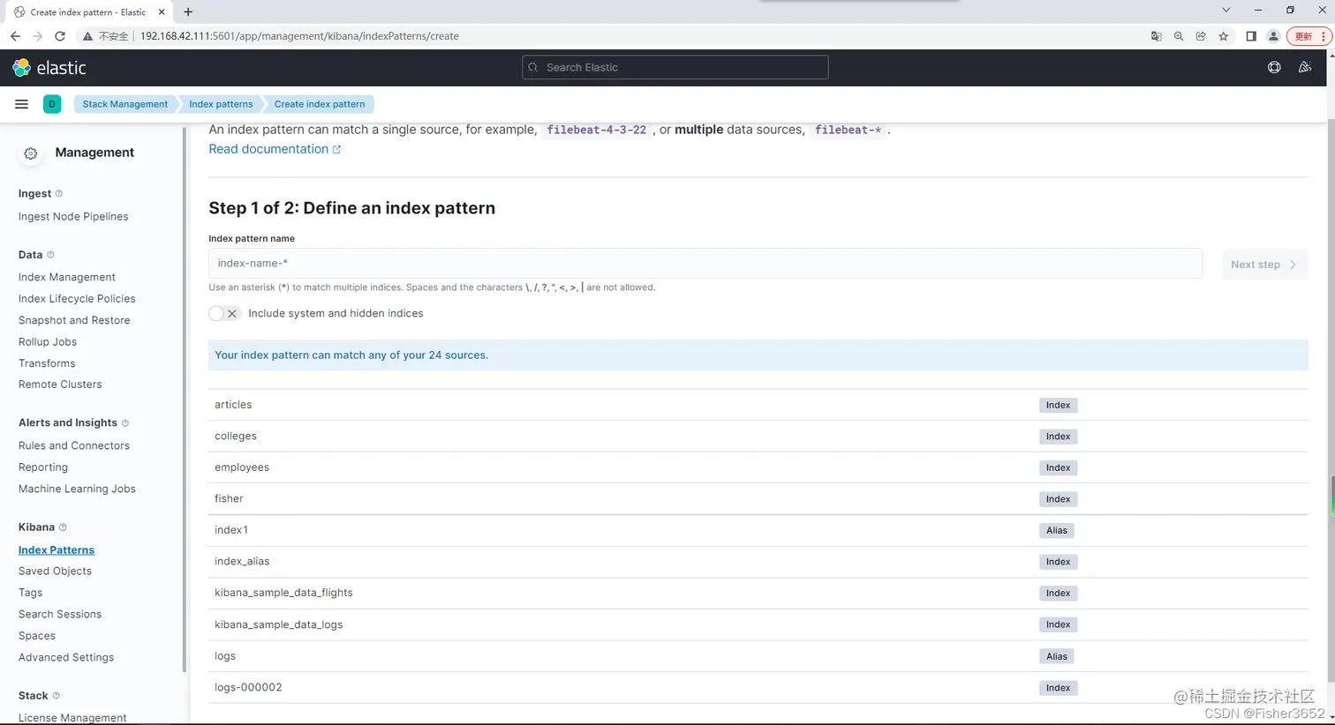Image resolution: width=1335 pixels, height=725 pixels.
Task: Reload the page
Action: (60, 36)
